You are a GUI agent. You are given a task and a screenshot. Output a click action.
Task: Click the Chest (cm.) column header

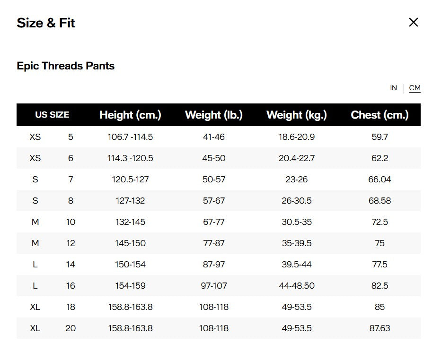pos(379,115)
